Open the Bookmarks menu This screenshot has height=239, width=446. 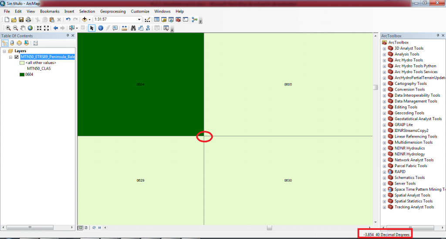point(50,11)
